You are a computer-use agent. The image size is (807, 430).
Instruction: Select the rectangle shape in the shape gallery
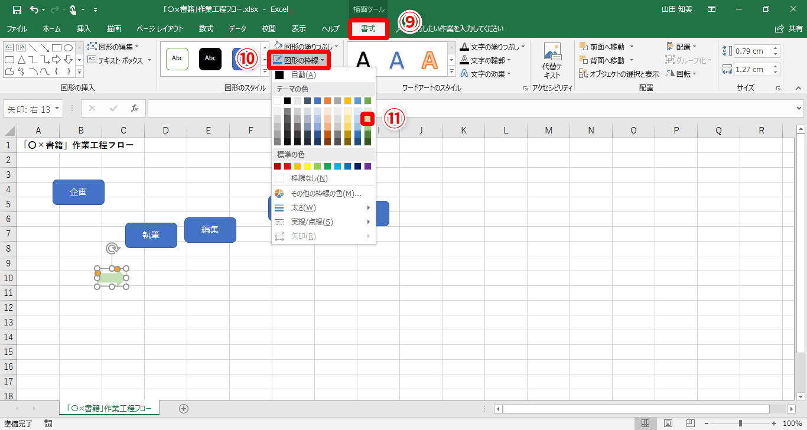coord(56,47)
